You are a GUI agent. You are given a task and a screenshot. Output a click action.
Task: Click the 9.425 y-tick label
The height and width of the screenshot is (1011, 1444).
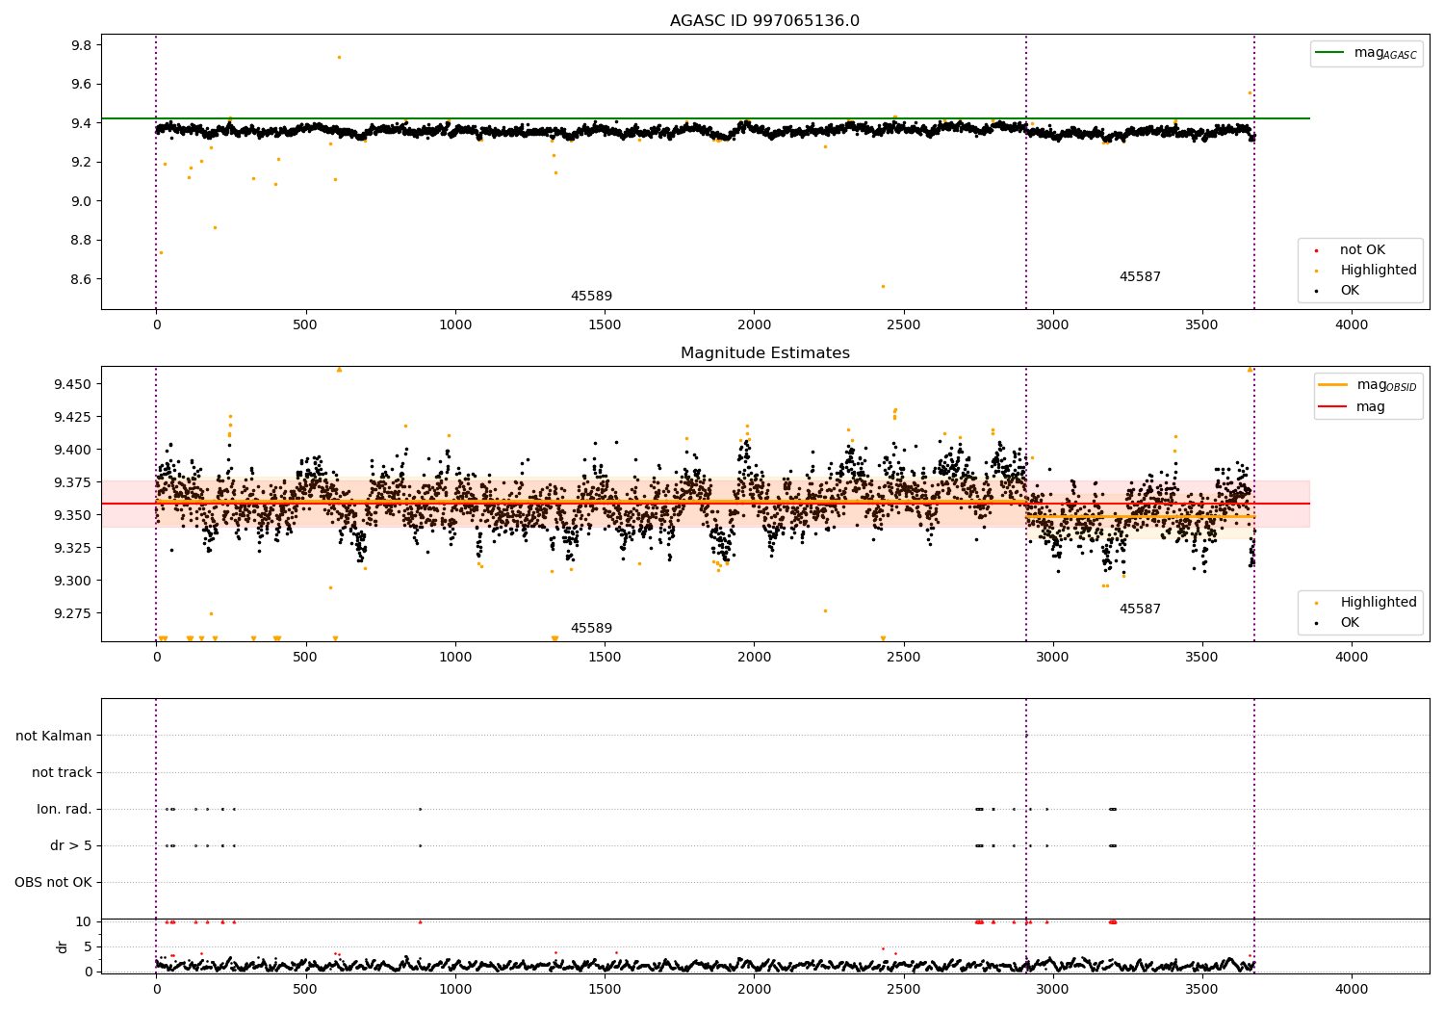point(73,417)
